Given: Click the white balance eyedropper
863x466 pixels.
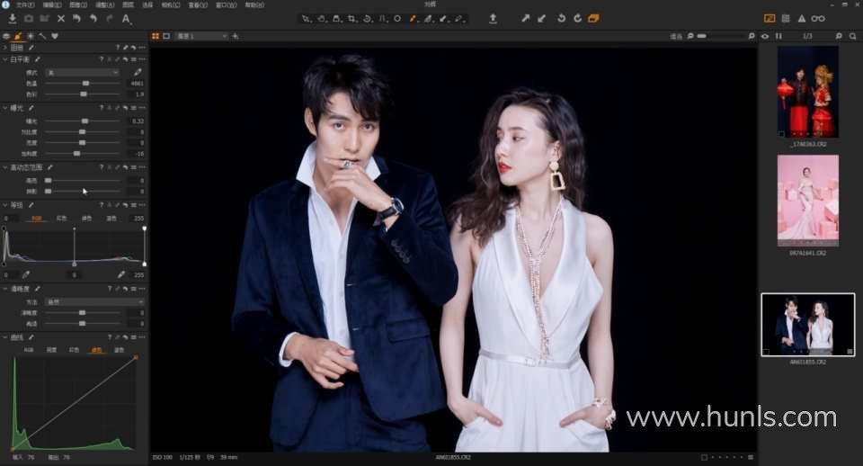Looking at the screenshot, I should coord(138,72).
